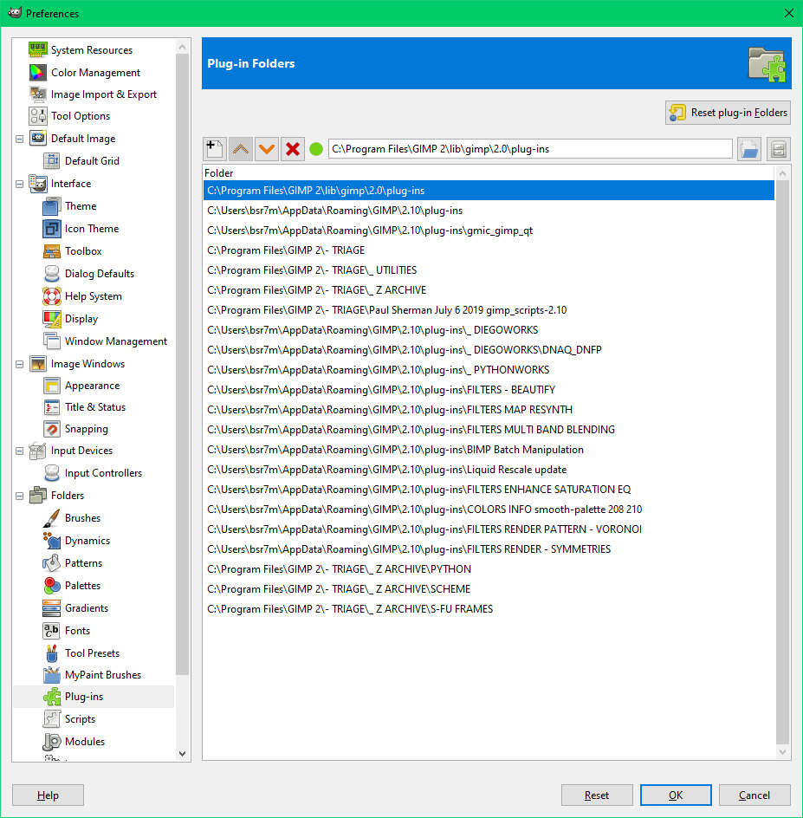This screenshot has width=803, height=818.
Task: Click the folder list vertical scrollbar
Action: 782,462
